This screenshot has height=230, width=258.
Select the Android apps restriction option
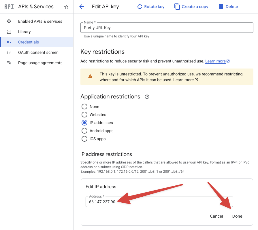coord(84,131)
